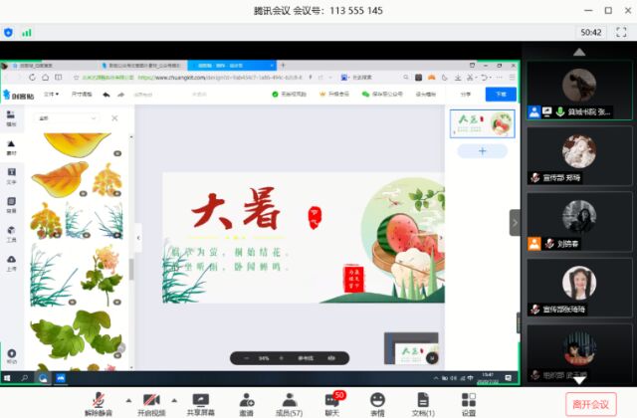637x418 pixels.
Task: Click the WeChat official account item
Action: [x=382, y=95]
